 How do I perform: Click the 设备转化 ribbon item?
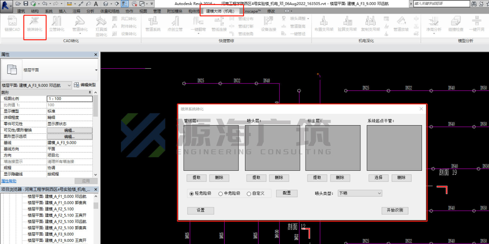(125, 33)
